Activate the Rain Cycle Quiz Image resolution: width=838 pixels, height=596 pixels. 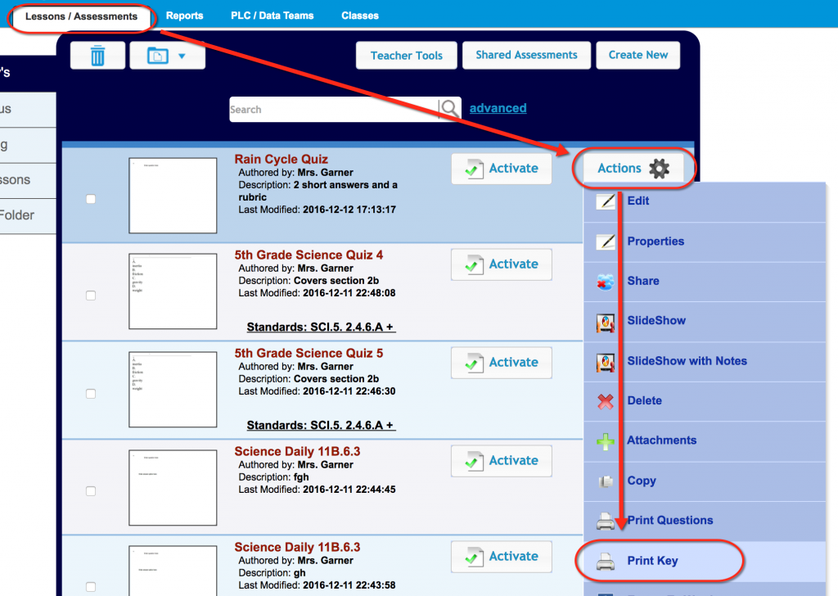click(x=501, y=168)
